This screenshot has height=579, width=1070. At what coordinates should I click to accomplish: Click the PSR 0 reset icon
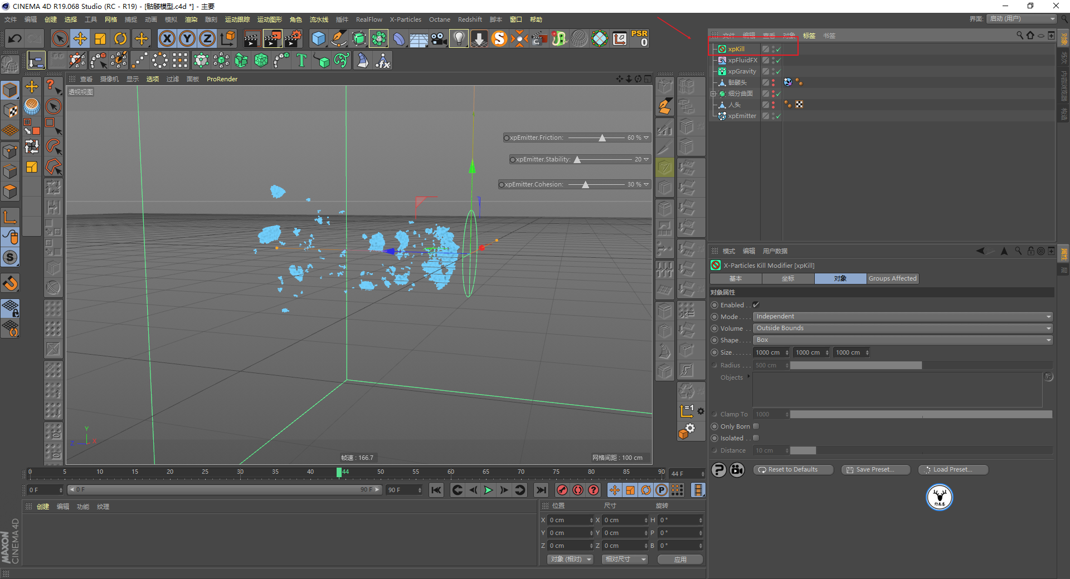coord(640,38)
